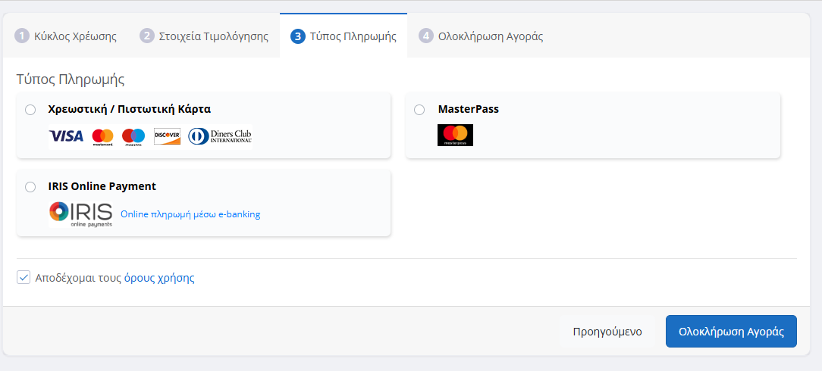Open the Στοιχεία Τιμολόγησης tab
The width and height of the screenshot is (822, 371).
pyautogui.click(x=212, y=36)
